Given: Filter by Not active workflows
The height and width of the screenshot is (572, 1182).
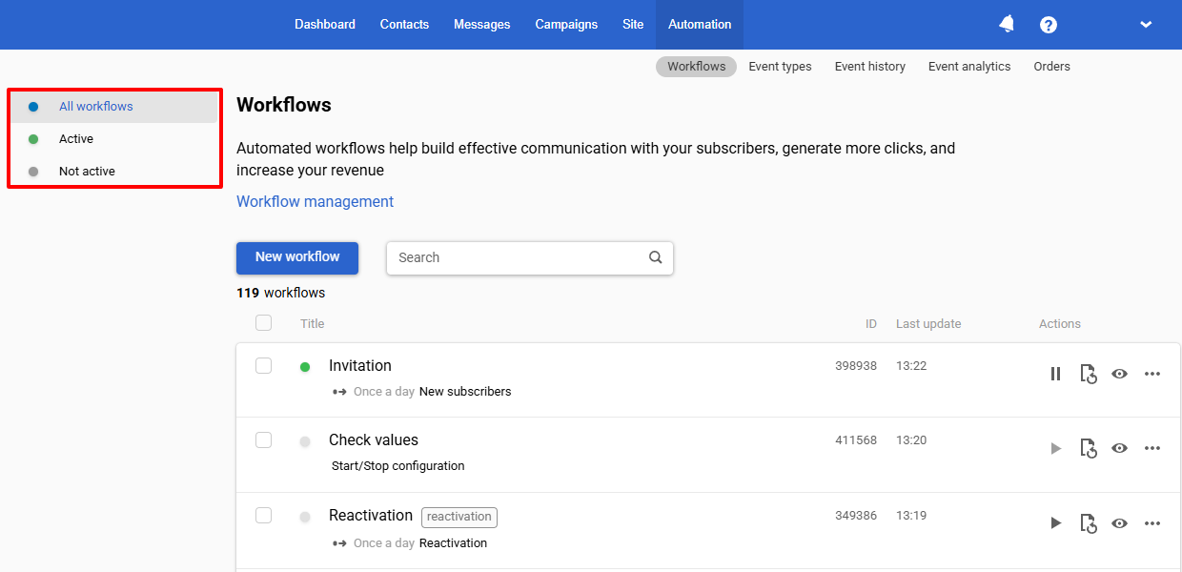Looking at the screenshot, I should 115,172.
